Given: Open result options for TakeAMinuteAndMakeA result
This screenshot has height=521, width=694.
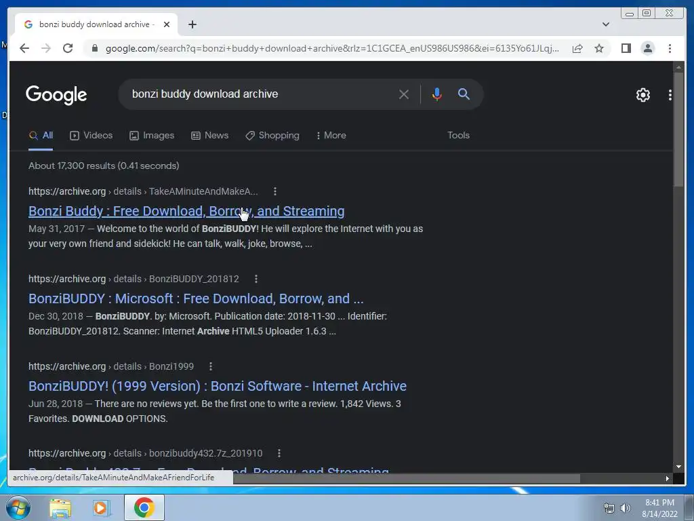Looking at the screenshot, I should 275,191.
